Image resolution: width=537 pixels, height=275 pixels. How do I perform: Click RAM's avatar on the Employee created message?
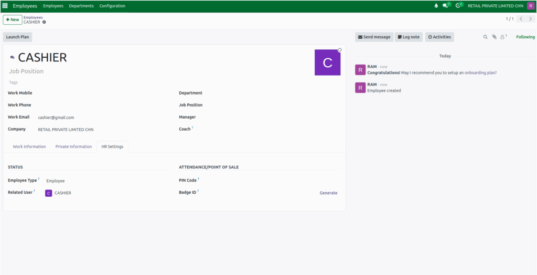[360, 88]
